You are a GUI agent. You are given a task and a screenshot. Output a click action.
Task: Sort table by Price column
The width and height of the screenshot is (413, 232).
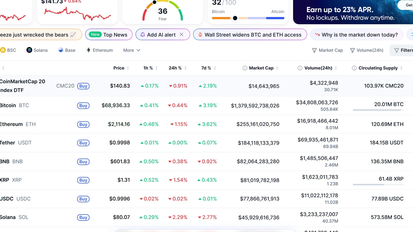(x=121, y=68)
